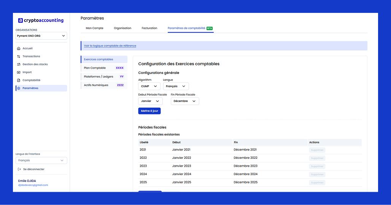Open the Comptabilité page
The height and width of the screenshot is (205, 391).
tap(41, 80)
